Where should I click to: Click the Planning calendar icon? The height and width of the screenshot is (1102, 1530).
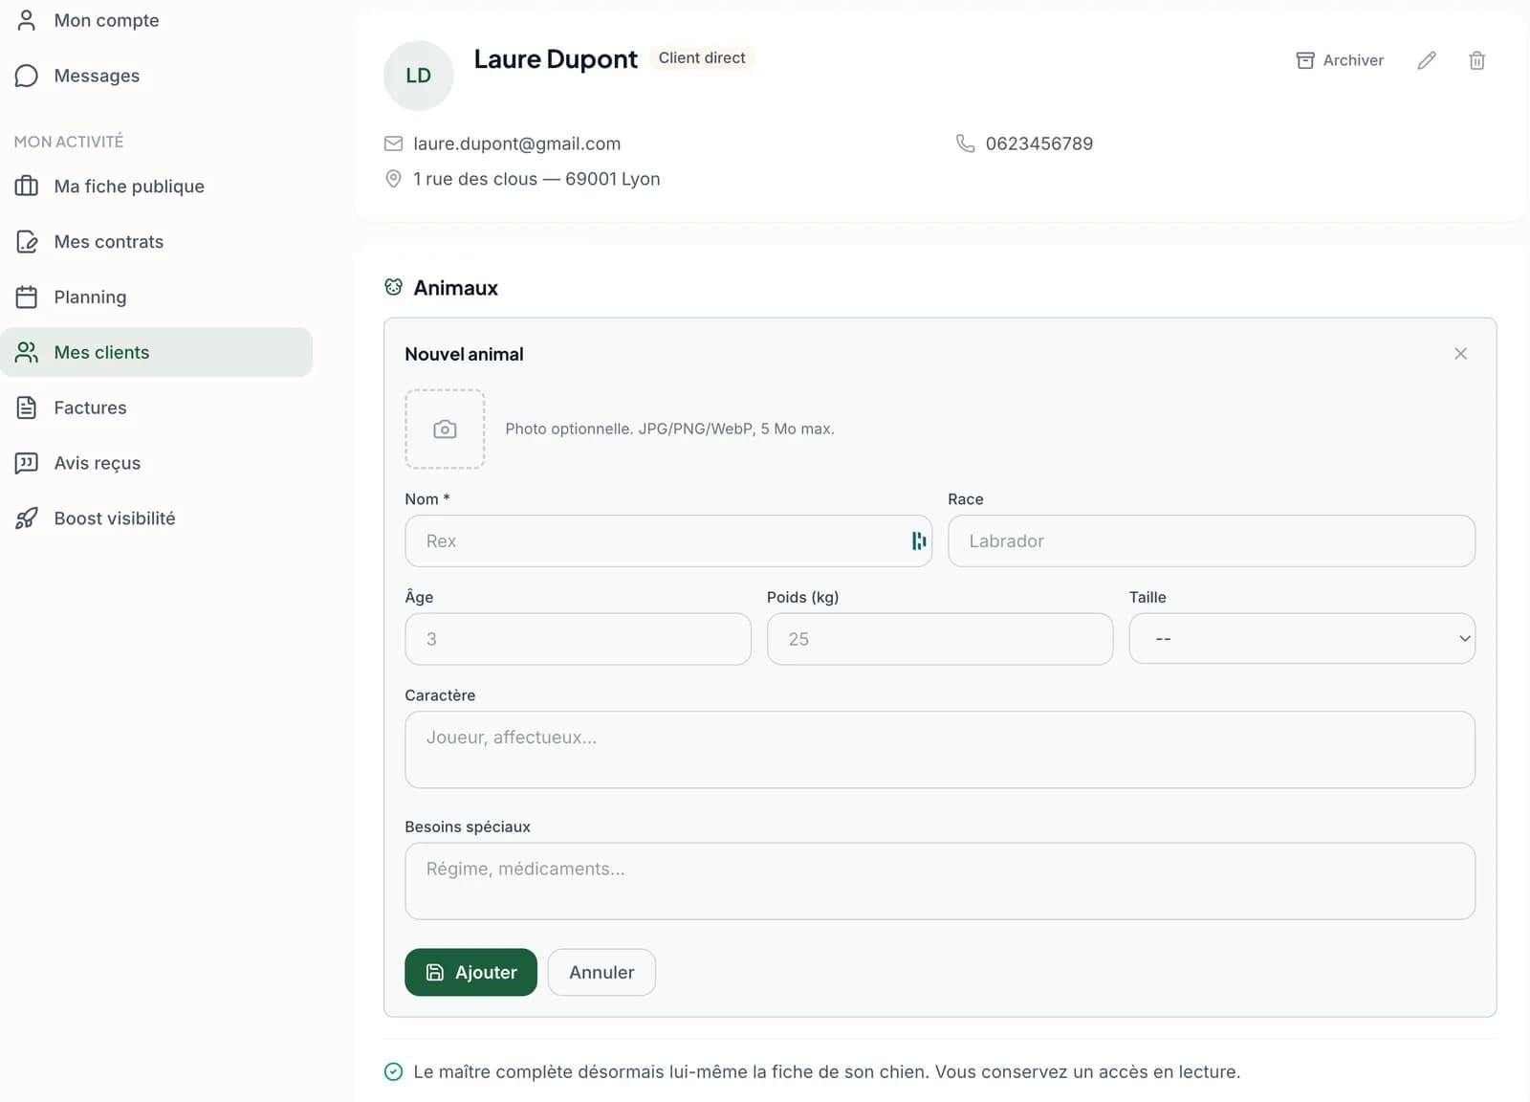pos(27,297)
